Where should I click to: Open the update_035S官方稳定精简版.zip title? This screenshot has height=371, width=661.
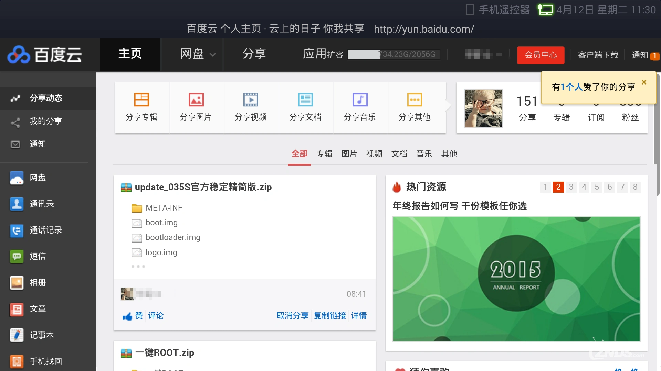(203, 188)
